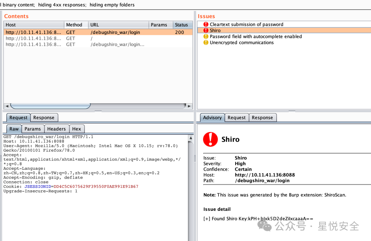Image resolution: width=371 pixels, height=241 pixels.
Task: Open the Request tab in the Contents pane
Action: click(x=19, y=118)
